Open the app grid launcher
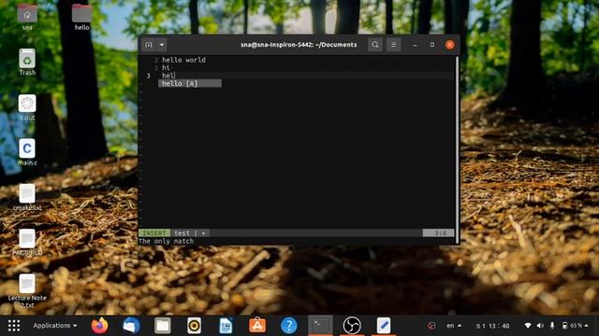Image resolution: width=599 pixels, height=336 pixels. pos(14,326)
